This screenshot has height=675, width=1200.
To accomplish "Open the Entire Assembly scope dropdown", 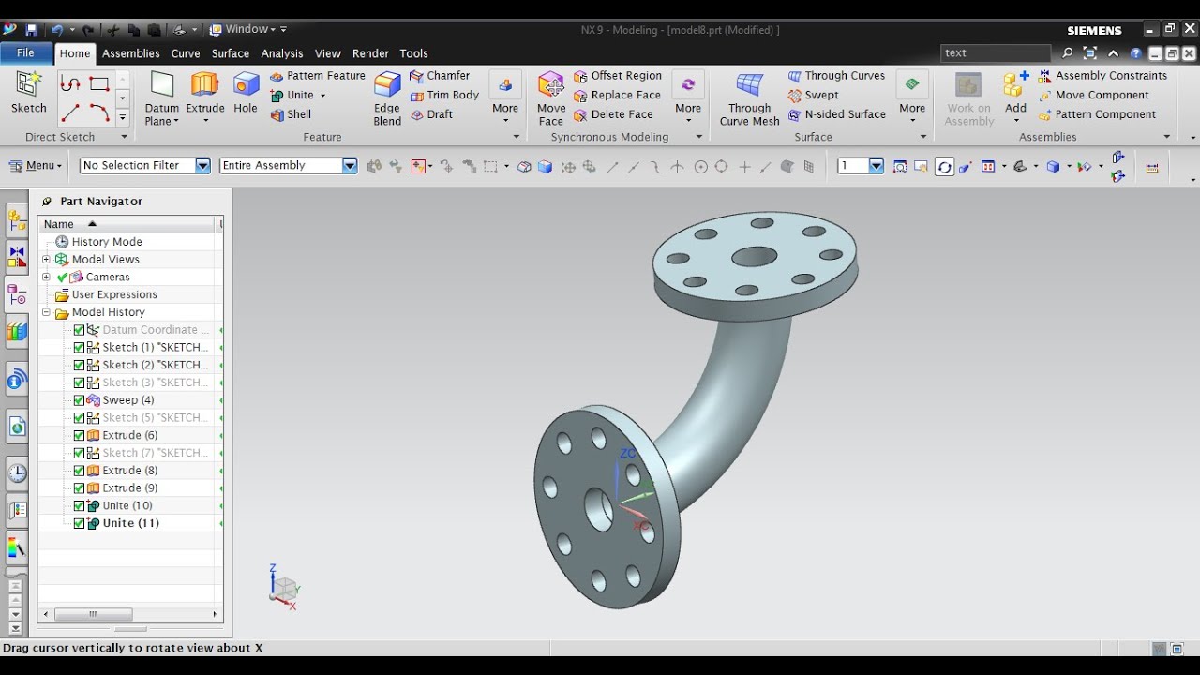I will click(x=289, y=166).
